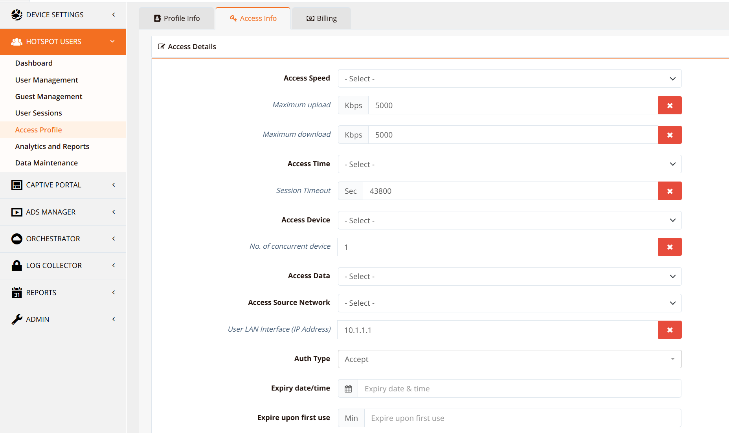Viewport: 729px width, 433px height.
Task: Collapse the Hotspot Users menu section
Action: [x=63, y=42]
